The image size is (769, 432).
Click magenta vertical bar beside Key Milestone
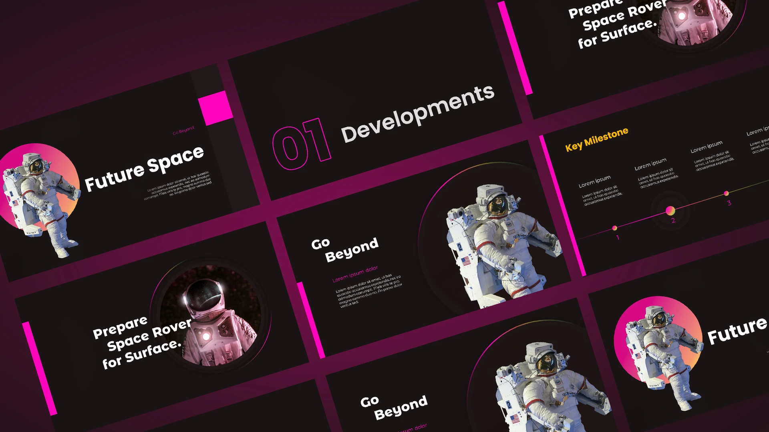pos(562,206)
